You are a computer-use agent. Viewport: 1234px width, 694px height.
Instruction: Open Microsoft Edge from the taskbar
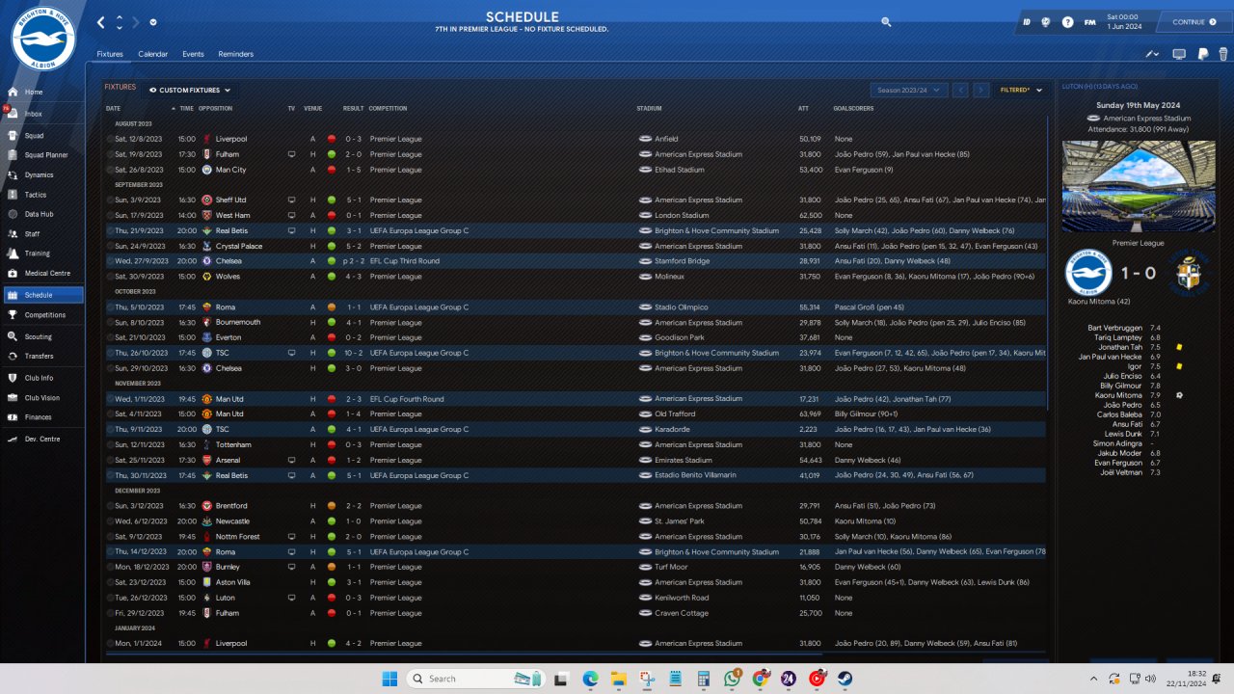pos(590,679)
